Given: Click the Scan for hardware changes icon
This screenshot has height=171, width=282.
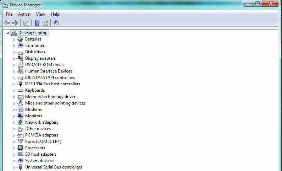Looking at the screenshot, I should click(x=56, y=23).
